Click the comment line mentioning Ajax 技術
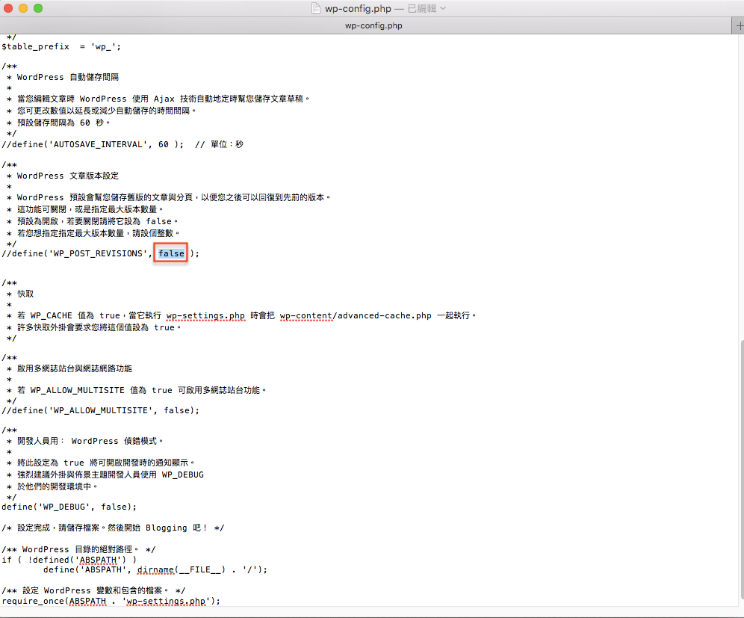The image size is (744, 618). tap(164, 99)
